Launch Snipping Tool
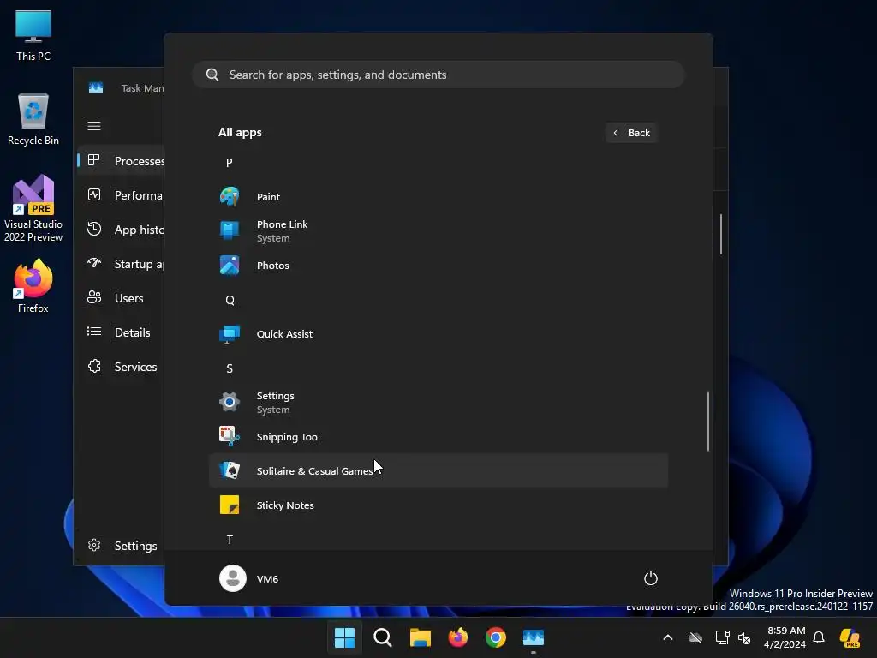This screenshot has width=877, height=658. (438, 436)
